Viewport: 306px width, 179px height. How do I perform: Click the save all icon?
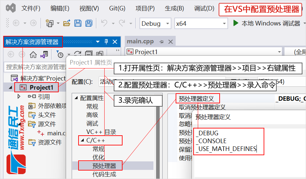89,23
